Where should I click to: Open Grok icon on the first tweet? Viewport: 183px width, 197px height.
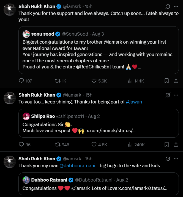click(x=168, y=6)
